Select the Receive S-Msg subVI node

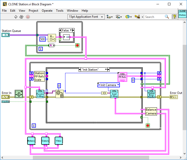tap(40, 94)
